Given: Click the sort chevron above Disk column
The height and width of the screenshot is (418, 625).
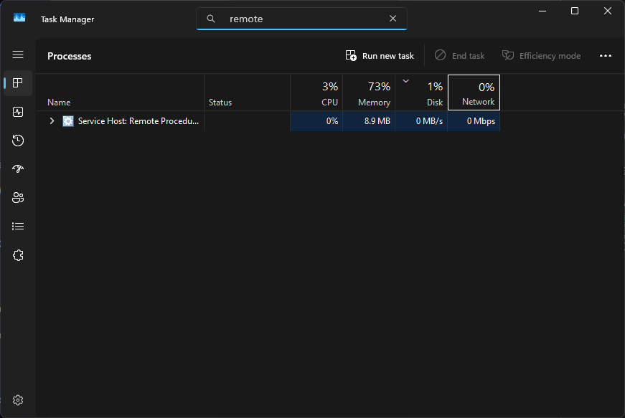Looking at the screenshot, I should point(405,81).
